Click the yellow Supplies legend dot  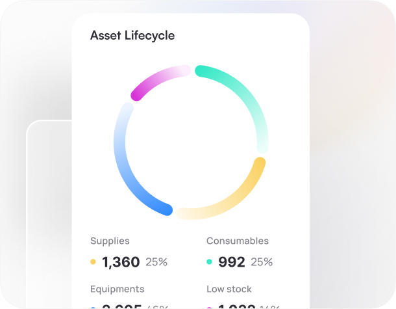coord(93,262)
